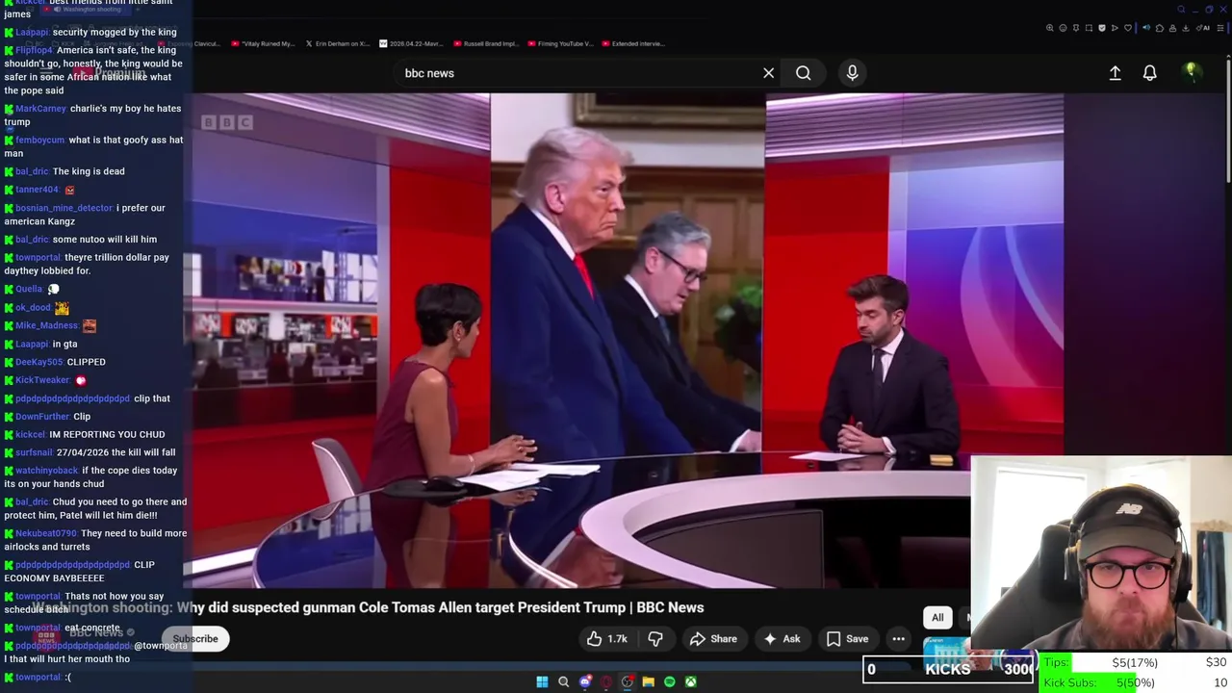
Task: Open the browser profile person icon
Action: 1172,28
